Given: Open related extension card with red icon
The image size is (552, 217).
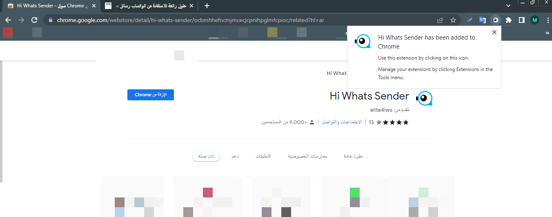Looking at the screenshot, I should point(207,197).
